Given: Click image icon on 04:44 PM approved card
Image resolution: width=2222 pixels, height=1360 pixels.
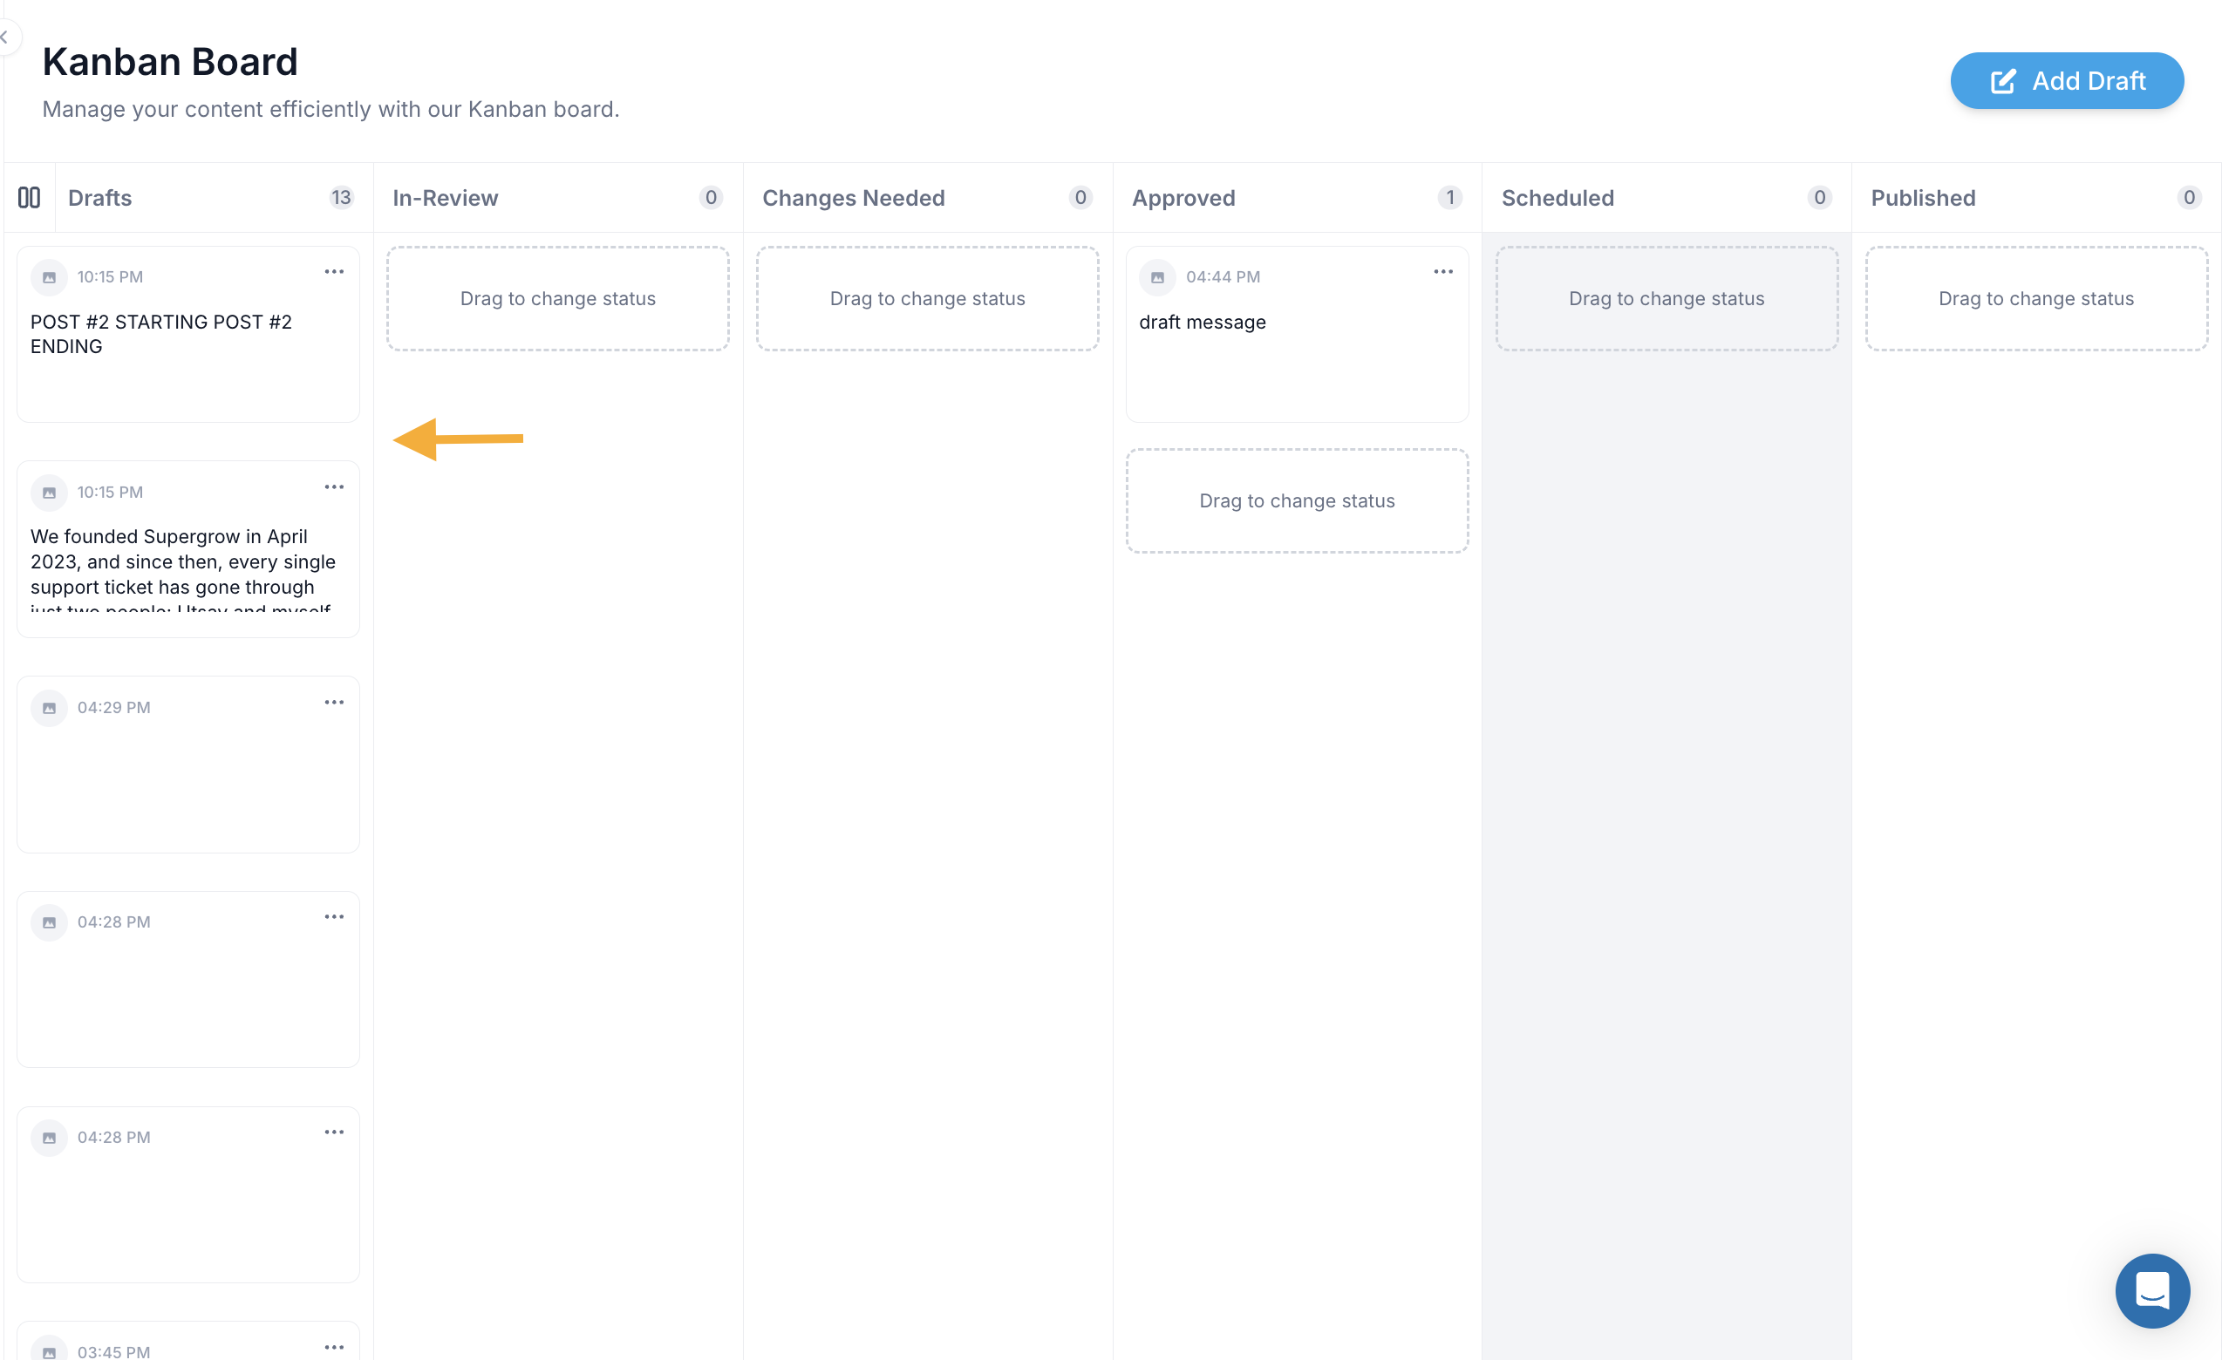Looking at the screenshot, I should [1158, 277].
